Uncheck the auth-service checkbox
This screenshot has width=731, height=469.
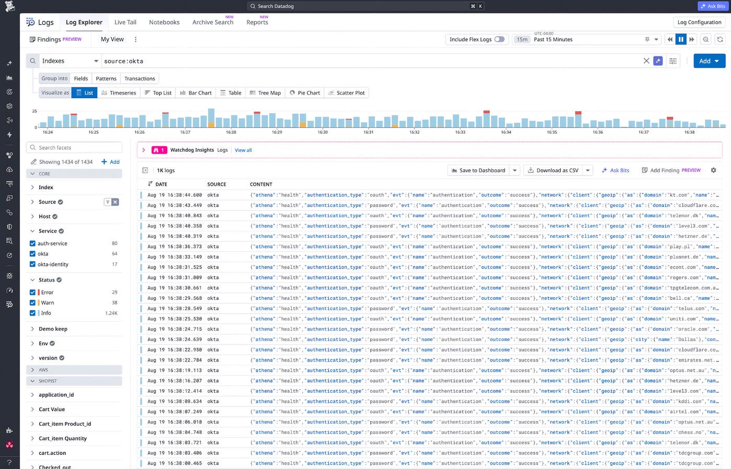[x=32, y=243]
